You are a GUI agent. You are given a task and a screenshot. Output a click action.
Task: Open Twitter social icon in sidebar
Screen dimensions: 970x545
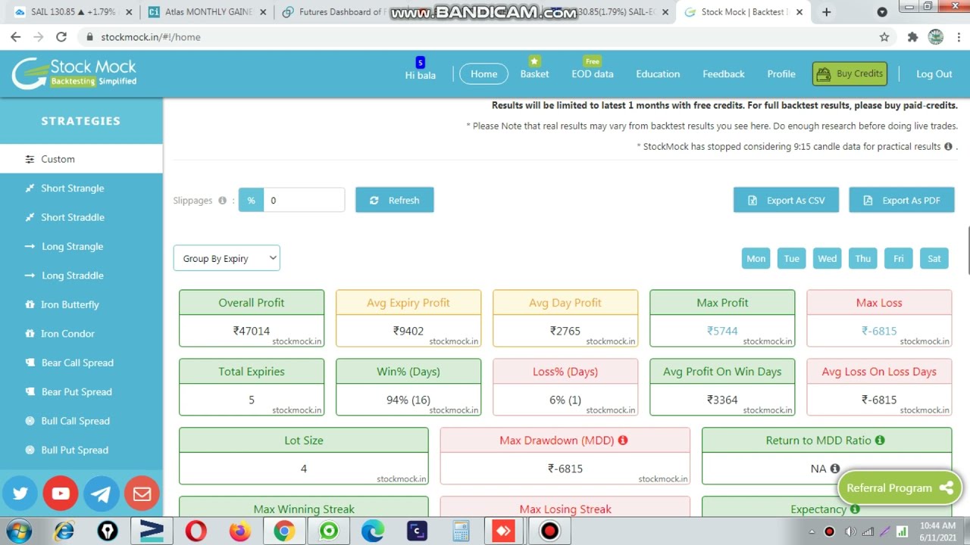[x=20, y=494]
